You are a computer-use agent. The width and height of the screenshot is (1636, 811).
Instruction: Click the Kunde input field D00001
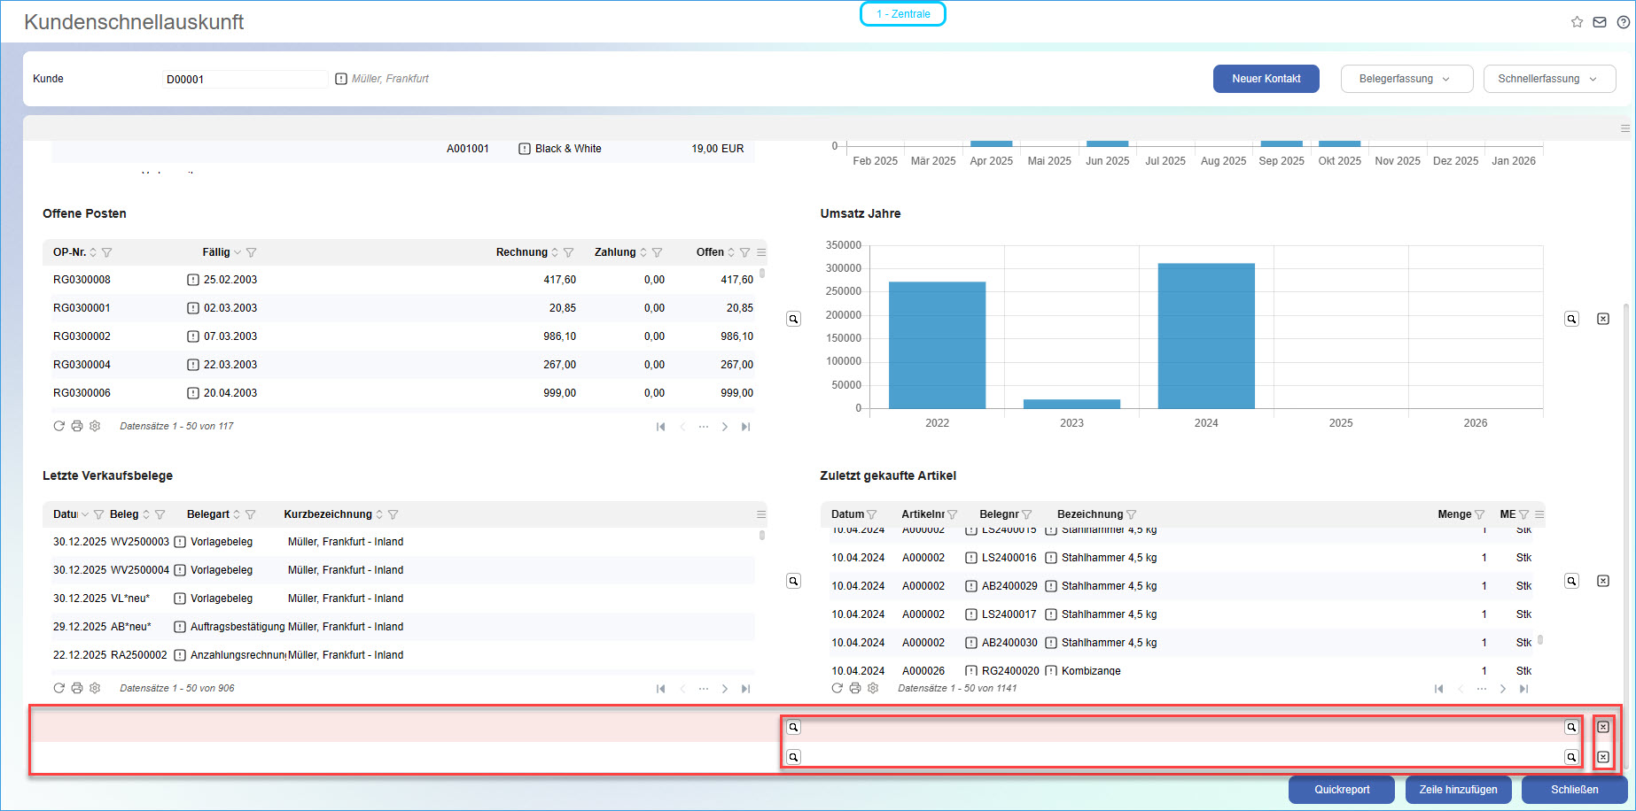point(244,79)
